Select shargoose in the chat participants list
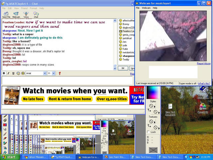Viewport: 213px width, 160px height. coord(126,56)
